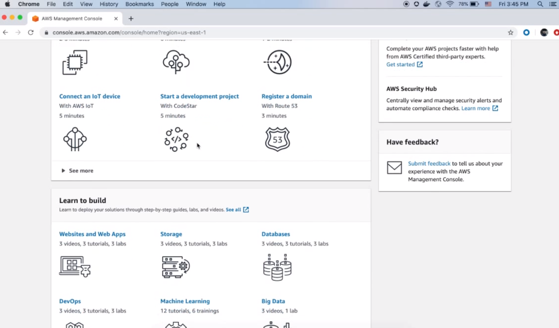The image size is (559, 328).
Task: Click the Databases cylinders icon
Action: [277, 267]
